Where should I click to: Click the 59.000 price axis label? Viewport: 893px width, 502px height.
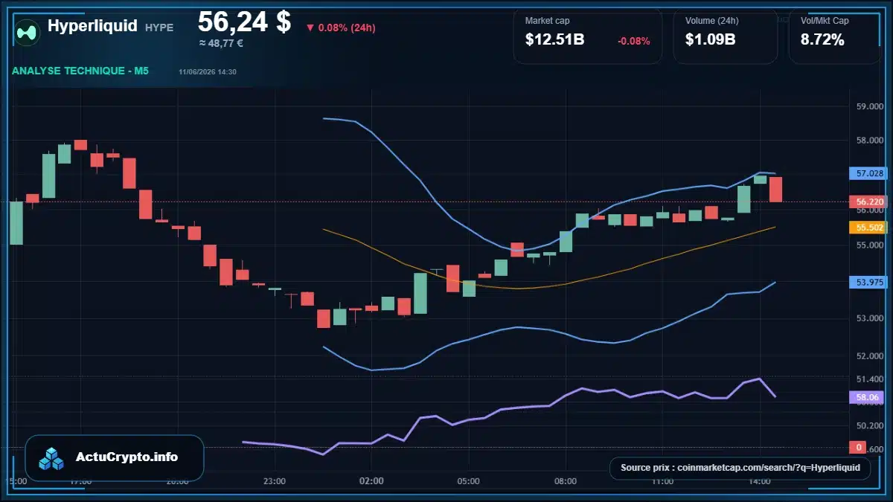tap(870, 106)
